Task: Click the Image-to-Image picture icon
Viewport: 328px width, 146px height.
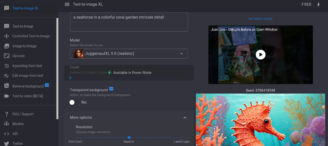Action: 7,46
